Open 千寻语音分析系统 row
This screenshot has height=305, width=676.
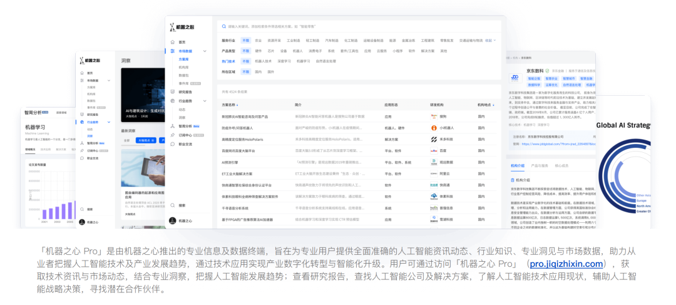[359, 208]
